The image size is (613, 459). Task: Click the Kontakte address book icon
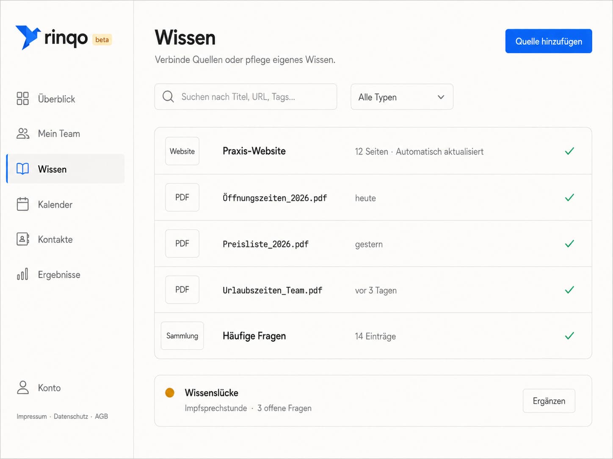pos(23,239)
